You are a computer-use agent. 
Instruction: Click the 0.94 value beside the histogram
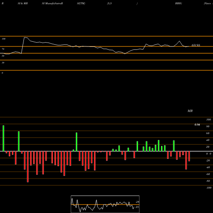(x=197, y=125)
